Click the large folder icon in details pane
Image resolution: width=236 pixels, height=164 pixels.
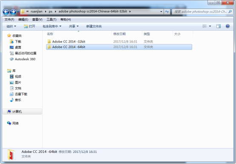click(12, 155)
